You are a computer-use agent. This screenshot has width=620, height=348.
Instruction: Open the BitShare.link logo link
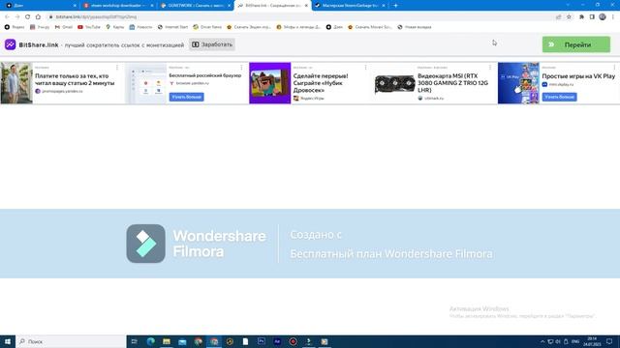[x=32, y=44]
